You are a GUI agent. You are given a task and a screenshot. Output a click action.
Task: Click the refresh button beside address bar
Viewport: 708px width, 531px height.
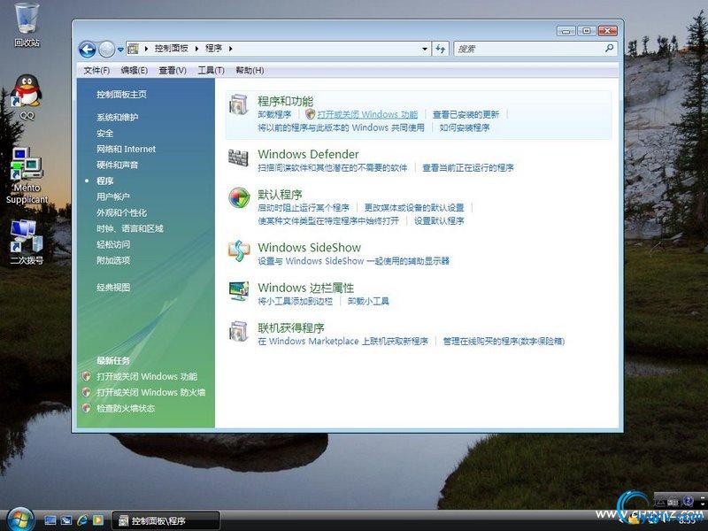tap(441, 49)
